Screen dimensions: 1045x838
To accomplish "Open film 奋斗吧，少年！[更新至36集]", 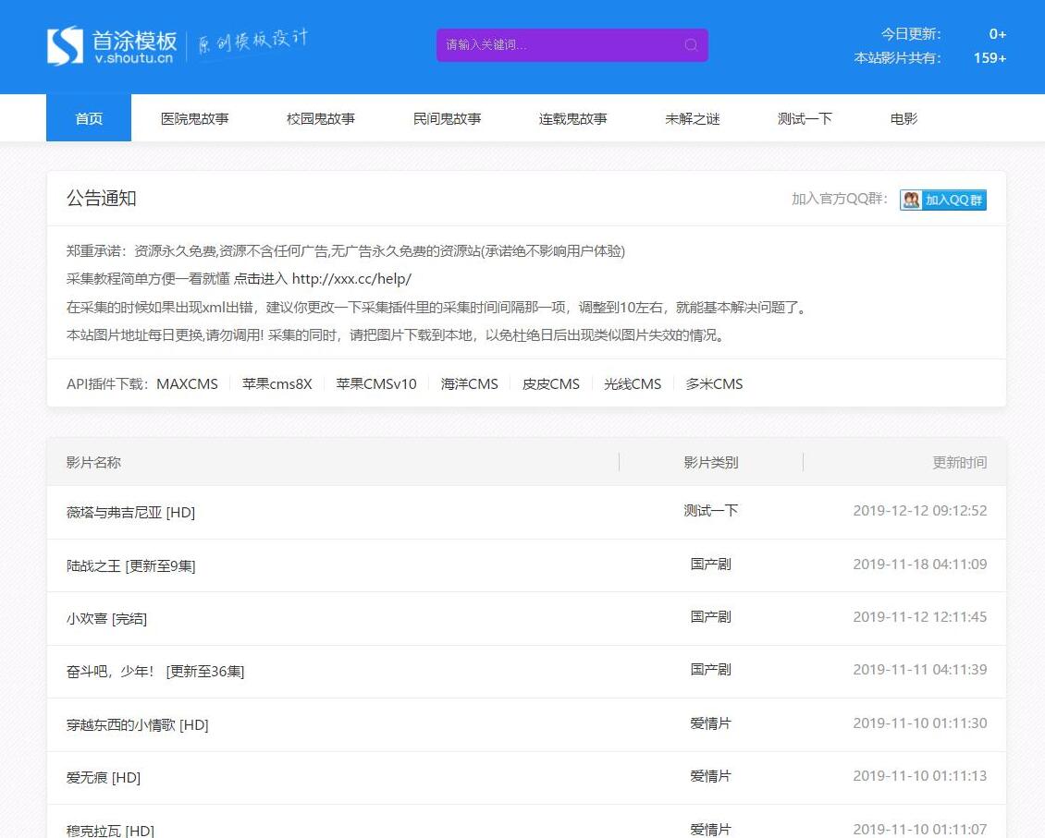I will point(155,672).
